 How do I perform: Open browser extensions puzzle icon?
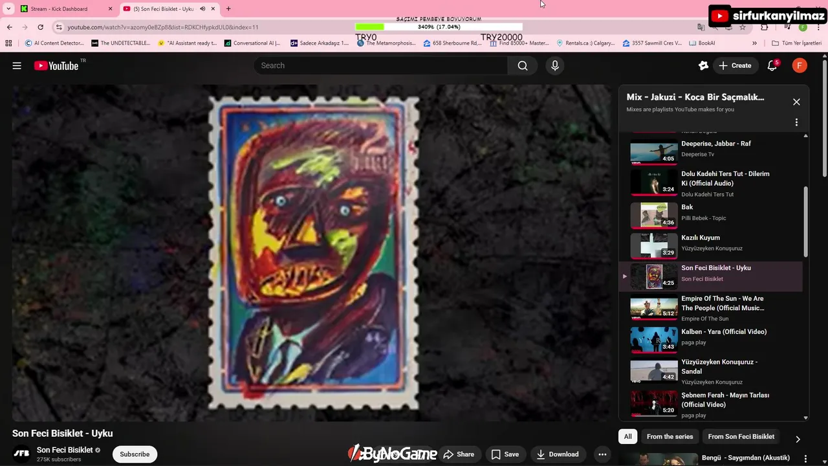764,27
